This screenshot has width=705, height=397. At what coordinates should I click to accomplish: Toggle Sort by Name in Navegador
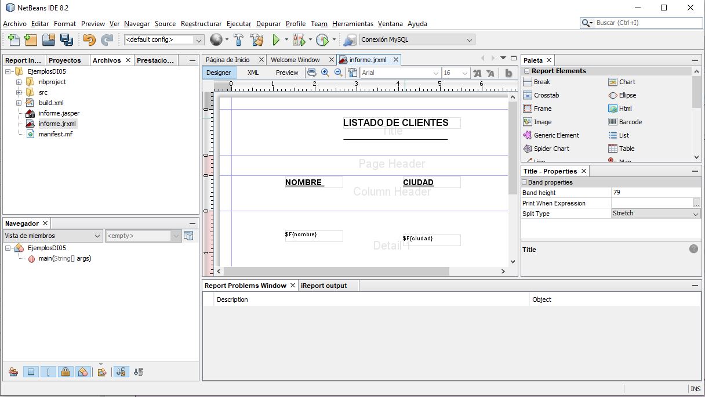tap(121, 372)
